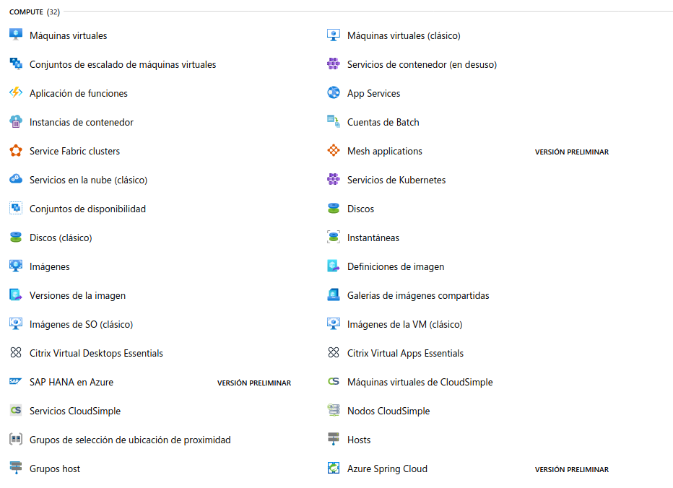This screenshot has height=488, width=673.
Task: Click the Cuentas de Batch icon
Action: [x=334, y=121]
